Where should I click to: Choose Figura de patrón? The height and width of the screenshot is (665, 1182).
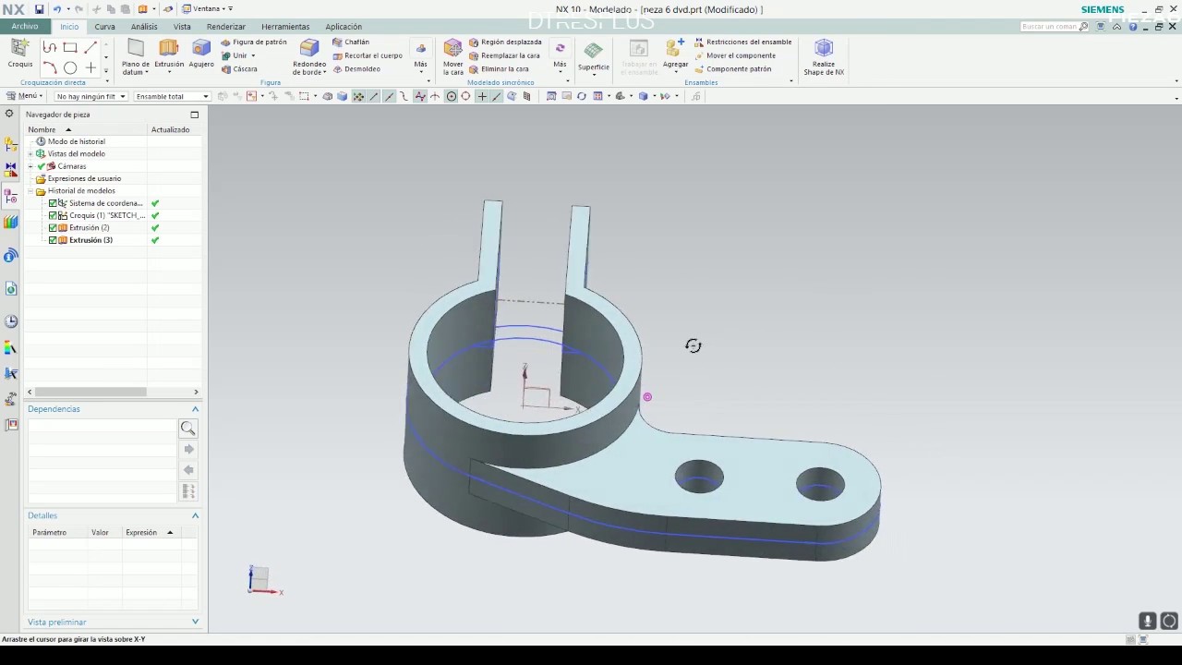[x=254, y=42]
